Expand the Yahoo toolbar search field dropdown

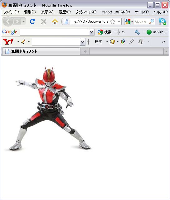click(x=83, y=42)
